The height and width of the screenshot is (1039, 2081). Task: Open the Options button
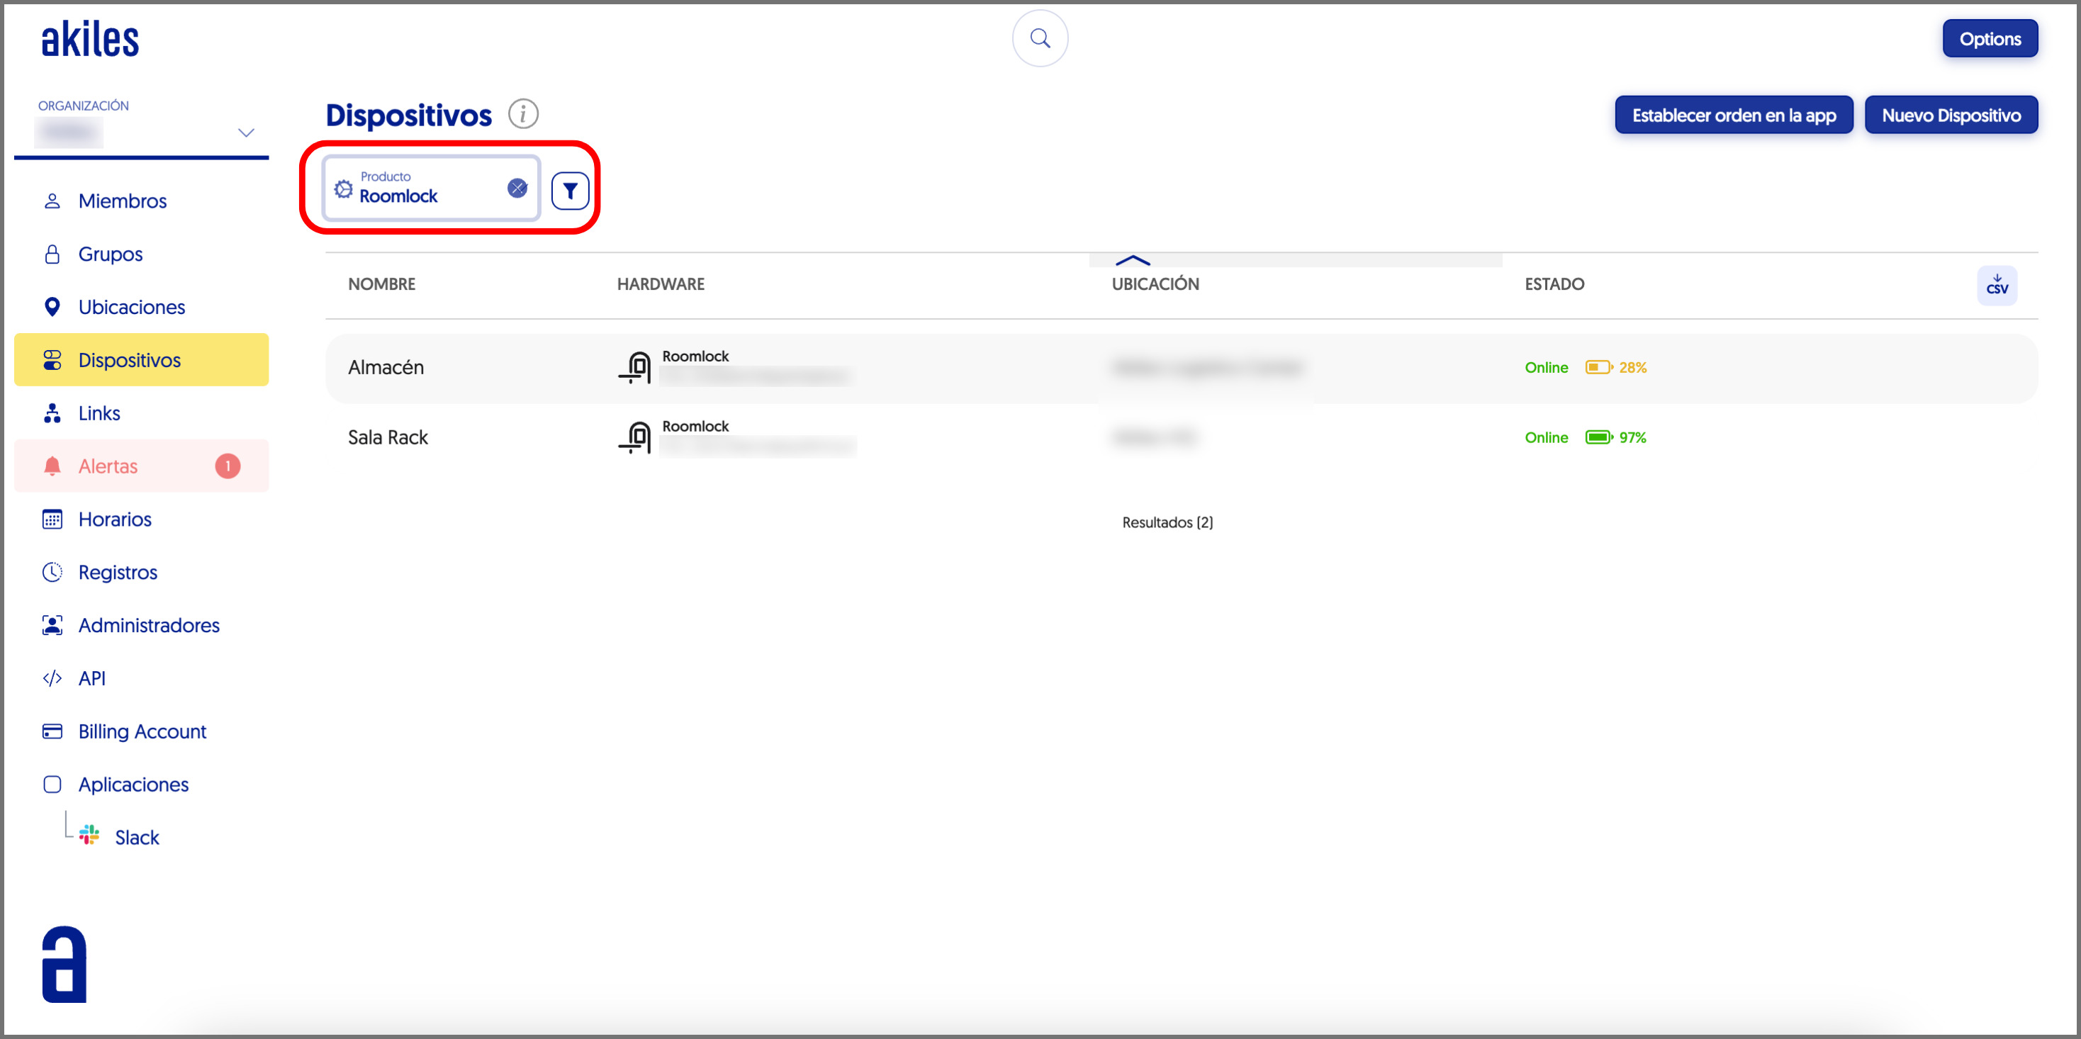(1989, 39)
